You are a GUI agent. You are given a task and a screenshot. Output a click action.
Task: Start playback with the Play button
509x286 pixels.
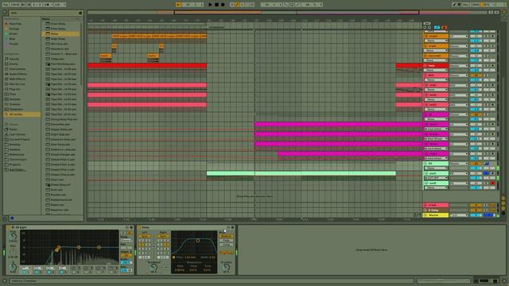pos(210,5)
